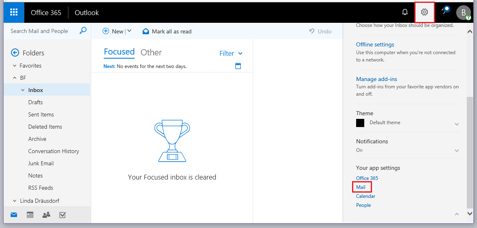Open the Mail app settings link
The width and height of the screenshot is (477, 228).
pos(361,187)
